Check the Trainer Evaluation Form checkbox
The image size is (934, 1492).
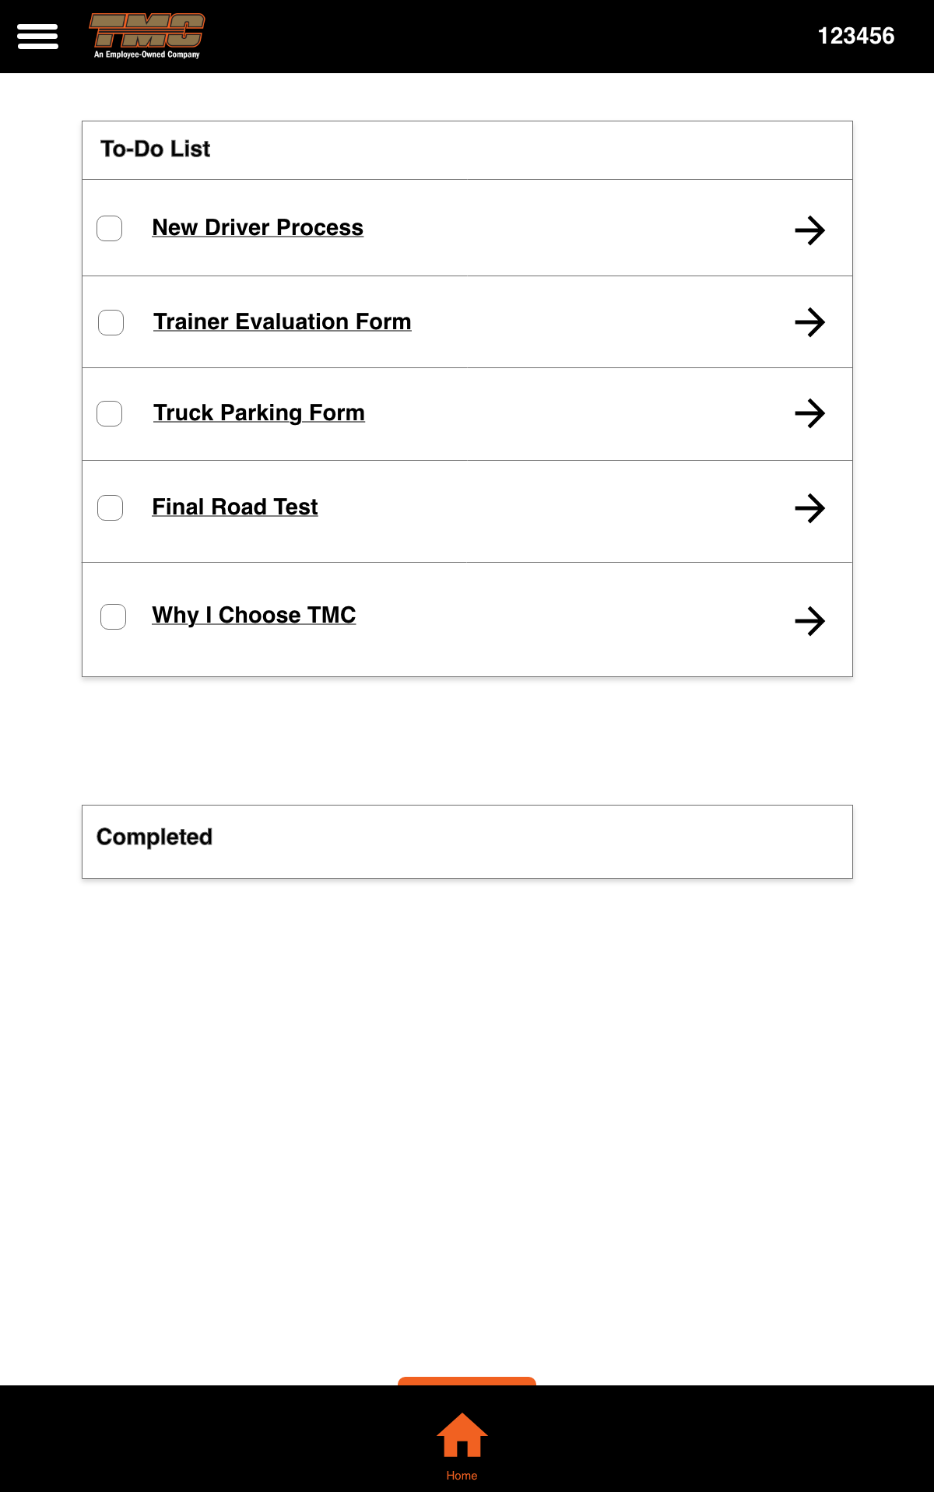tap(111, 322)
